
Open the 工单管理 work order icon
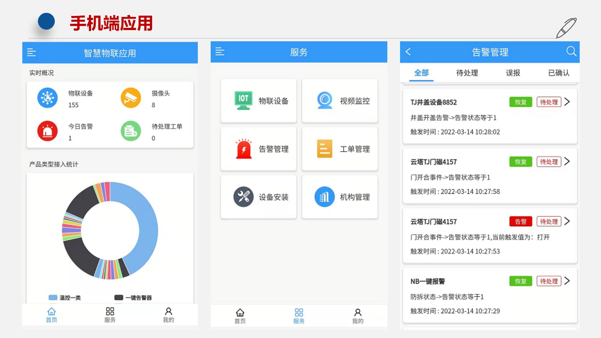tap(339, 149)
